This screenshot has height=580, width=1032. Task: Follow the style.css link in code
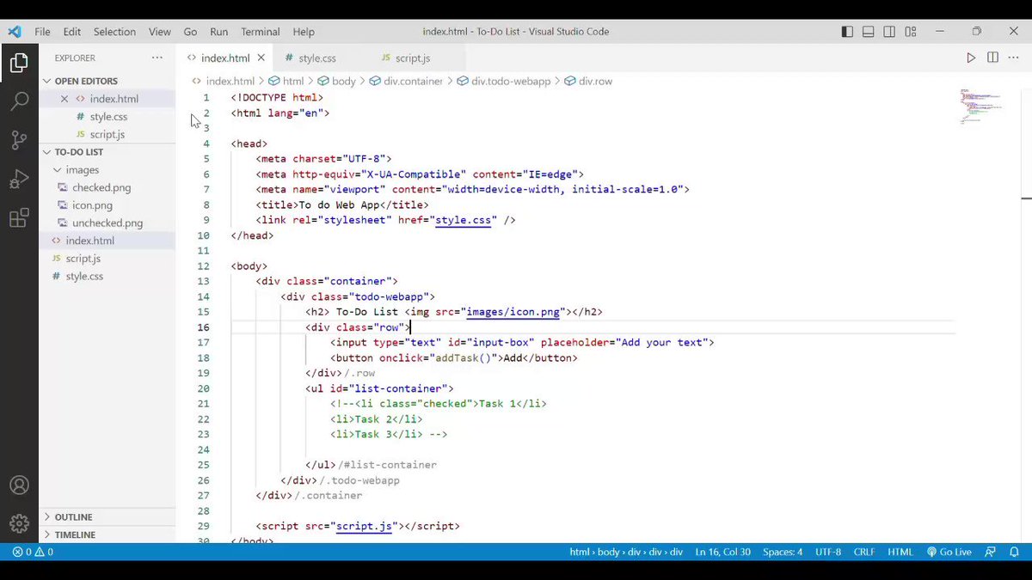point(464,220)
